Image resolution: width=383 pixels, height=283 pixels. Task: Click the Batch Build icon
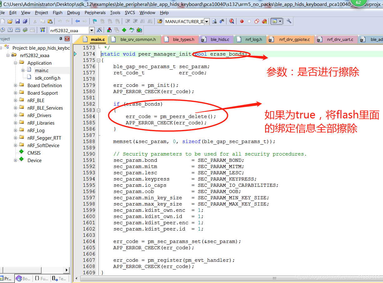25,30
